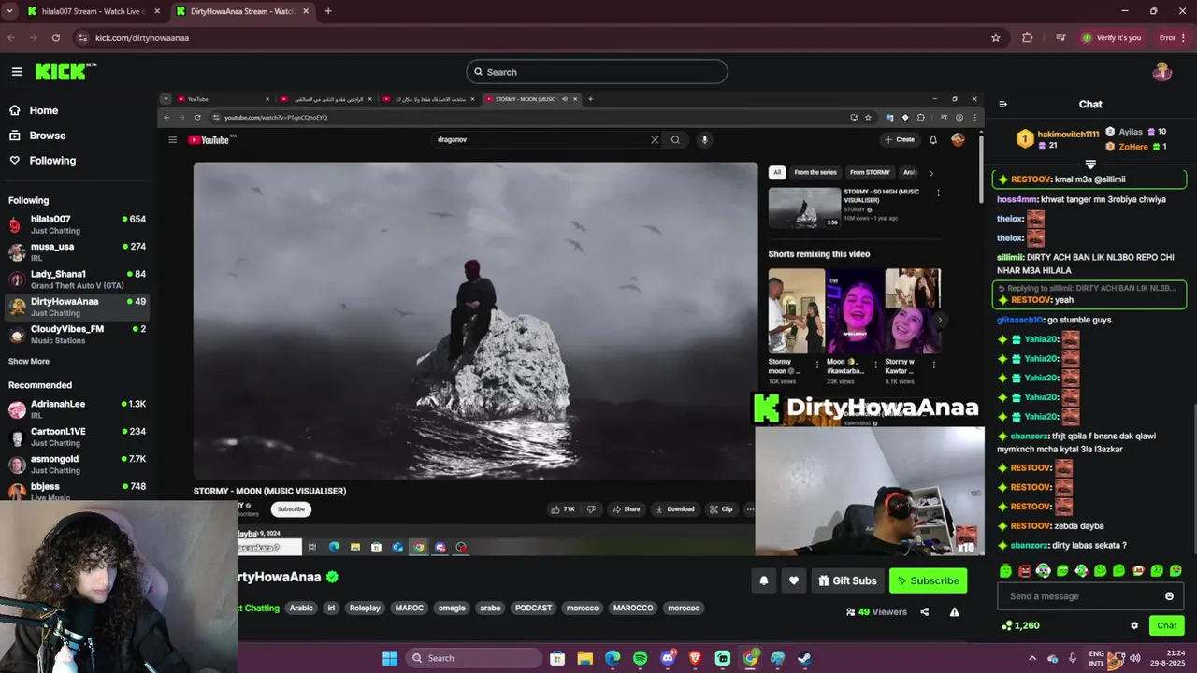This screenshot has width=1197, height=673.
Task: Open recommended channel CartoonL1VE
Action: click(x=77, y=437)
